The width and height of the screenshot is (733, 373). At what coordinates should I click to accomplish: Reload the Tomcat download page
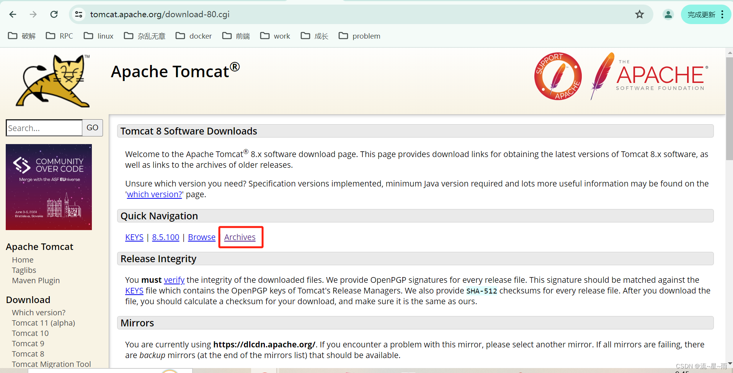coord(54,15)
